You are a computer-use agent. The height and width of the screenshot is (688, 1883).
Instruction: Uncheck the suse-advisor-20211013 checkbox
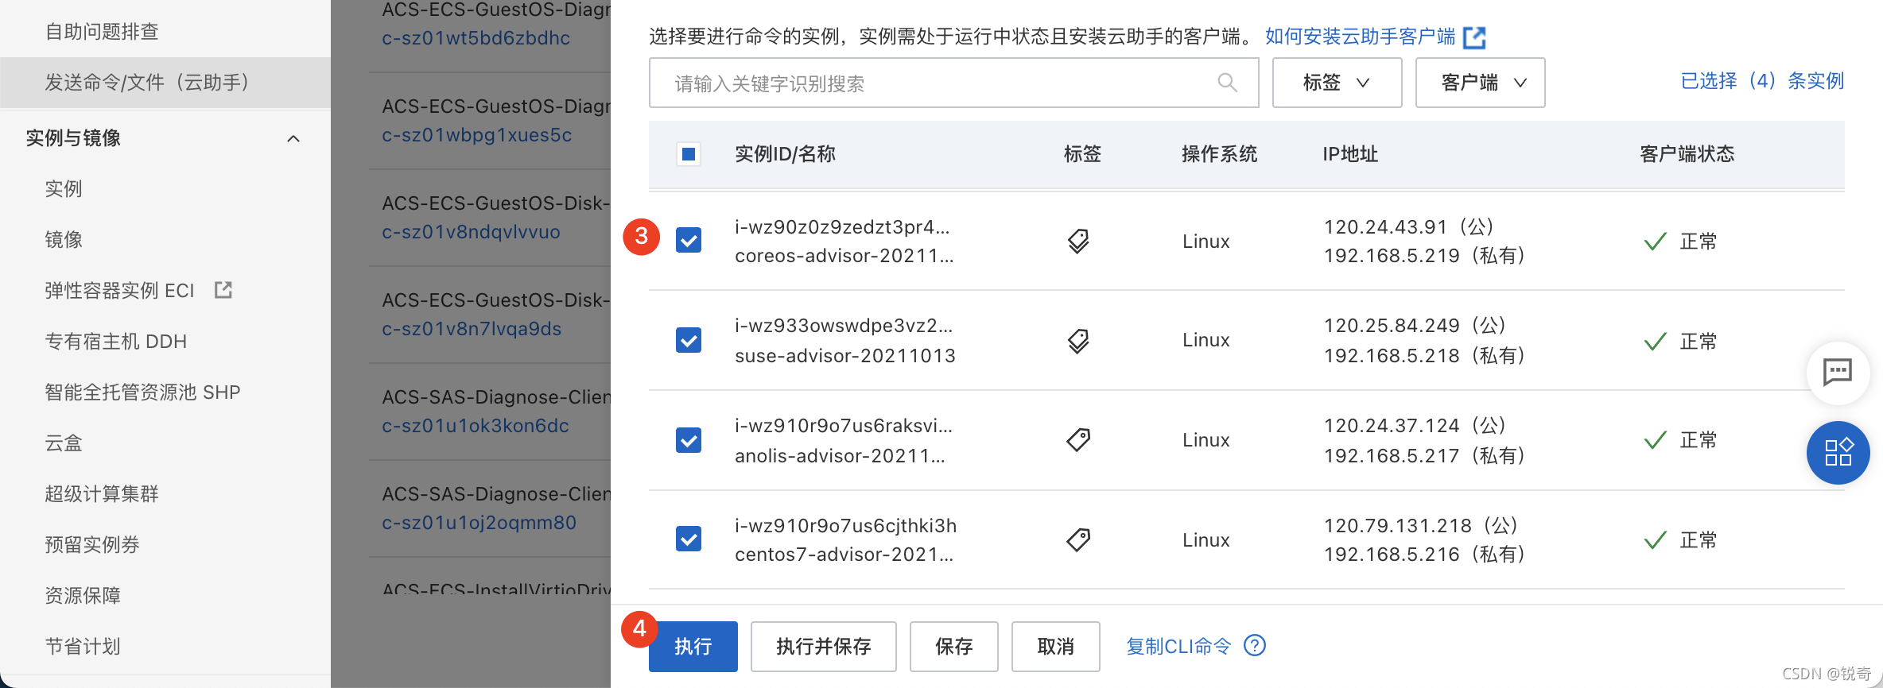pyautogui.click(x=689, y=340)
